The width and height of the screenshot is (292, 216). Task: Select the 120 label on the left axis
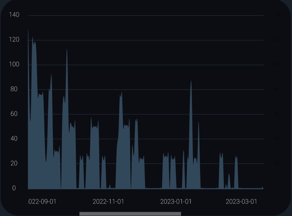[x=14, y=40]
